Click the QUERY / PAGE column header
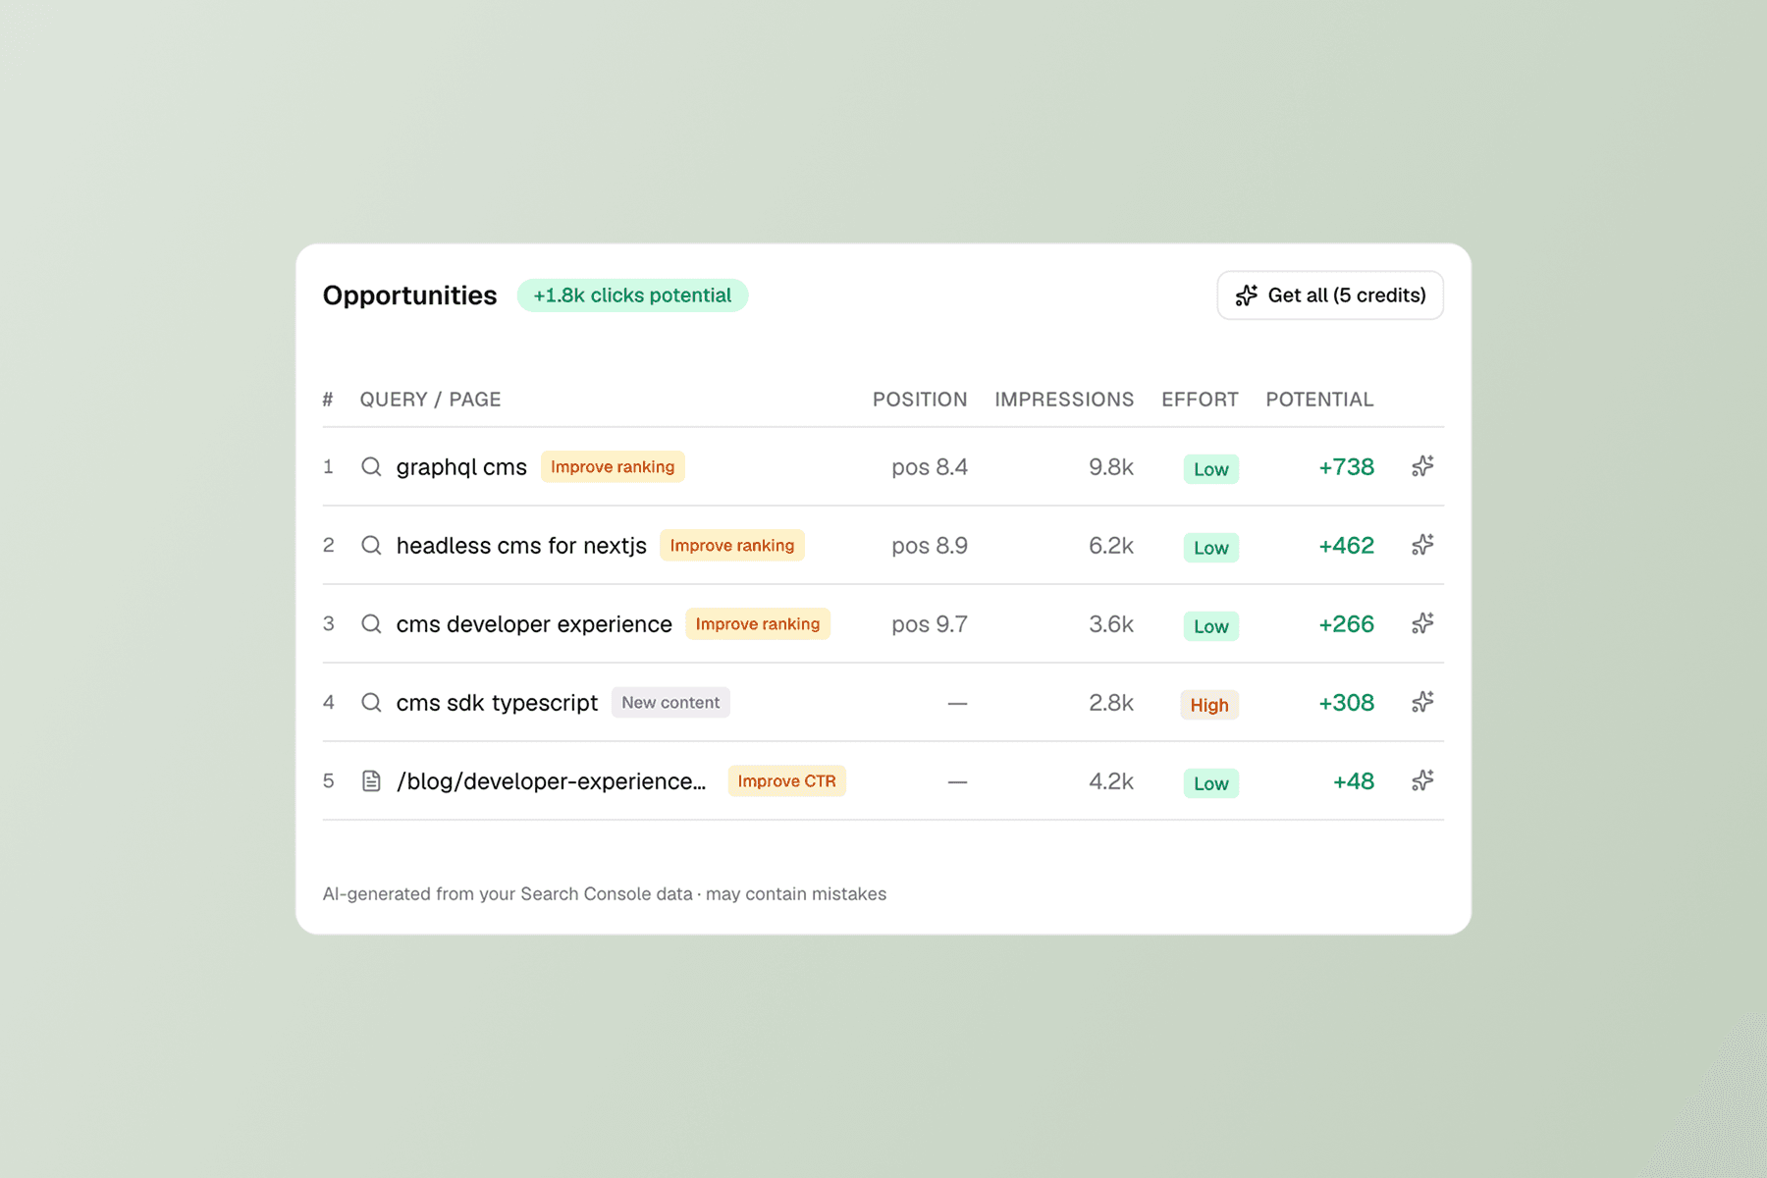Screen dimensions: 1767x1178 [x=430, y=400]
